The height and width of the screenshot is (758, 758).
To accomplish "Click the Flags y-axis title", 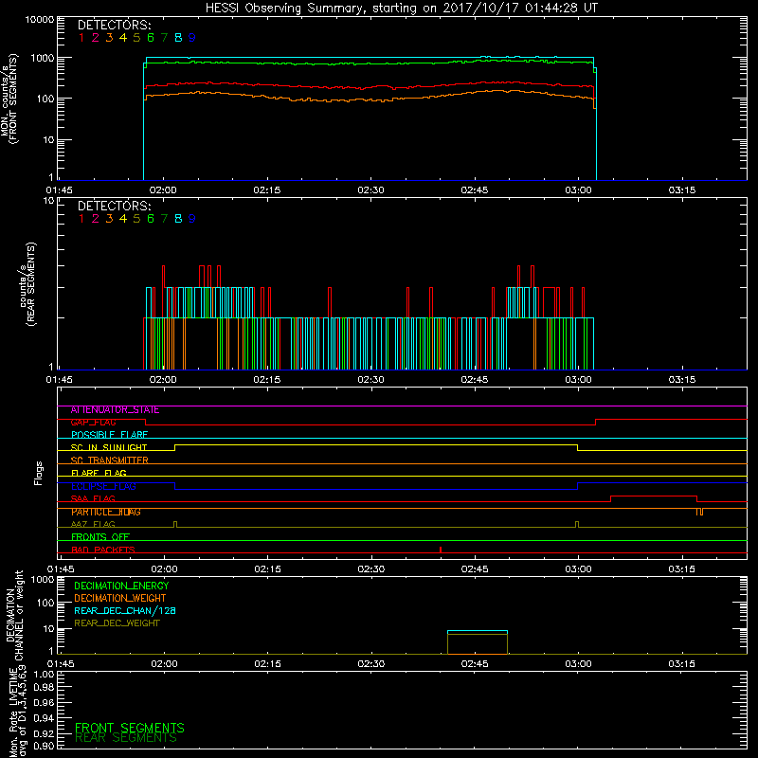I will [x=39, y=473].
